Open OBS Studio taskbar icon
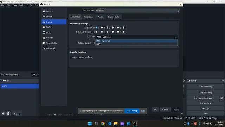 (135, 123)
